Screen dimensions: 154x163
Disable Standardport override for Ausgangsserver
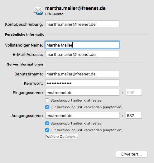[x=47, y=123]
